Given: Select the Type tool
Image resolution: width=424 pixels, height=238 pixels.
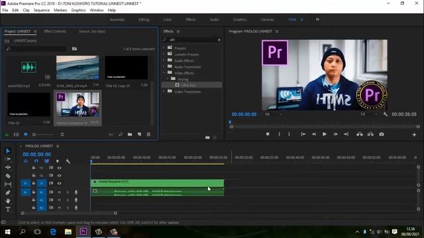Looking at the screenshot, I should (8, 209).
